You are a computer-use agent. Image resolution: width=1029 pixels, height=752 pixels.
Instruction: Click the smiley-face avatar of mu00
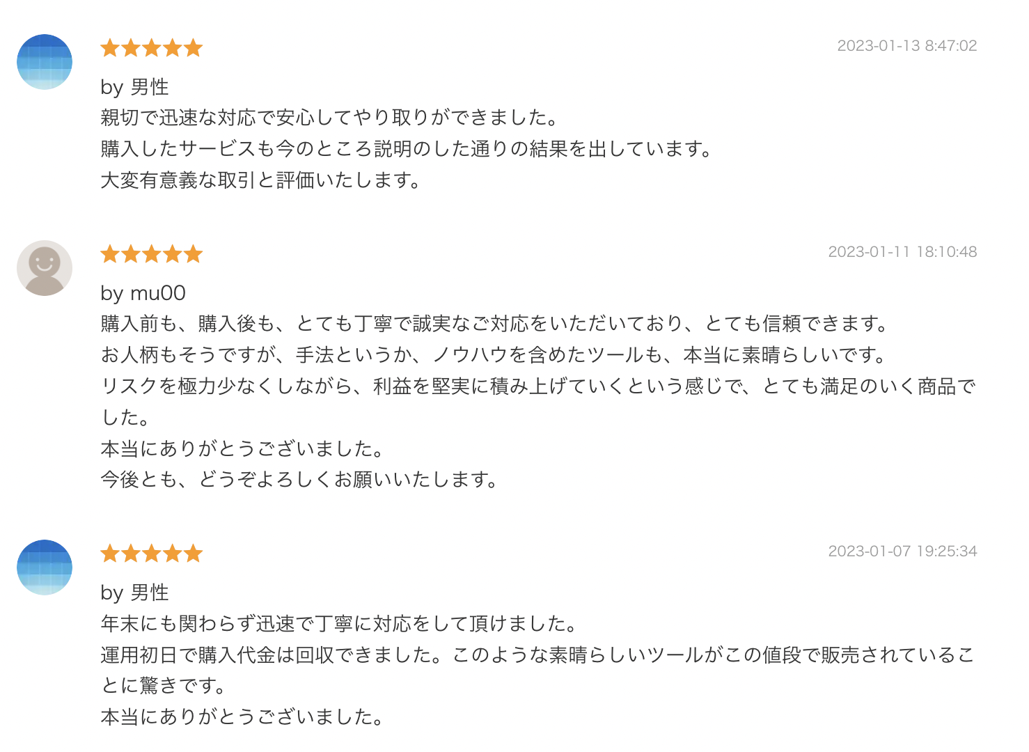(45, 268)
